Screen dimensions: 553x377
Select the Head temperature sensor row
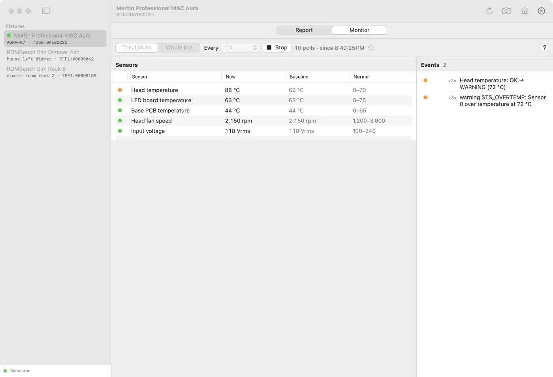click(264, 90)
